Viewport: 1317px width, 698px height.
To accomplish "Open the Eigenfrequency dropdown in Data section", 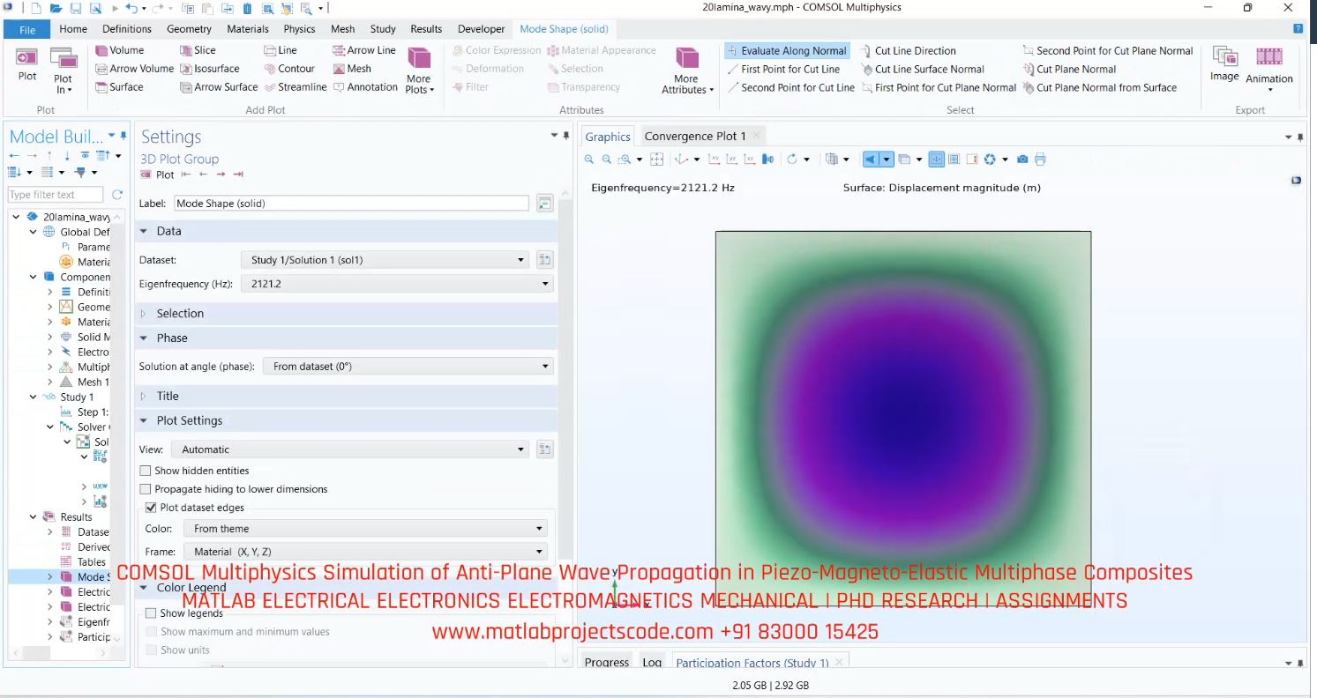I will coord(543,284).
